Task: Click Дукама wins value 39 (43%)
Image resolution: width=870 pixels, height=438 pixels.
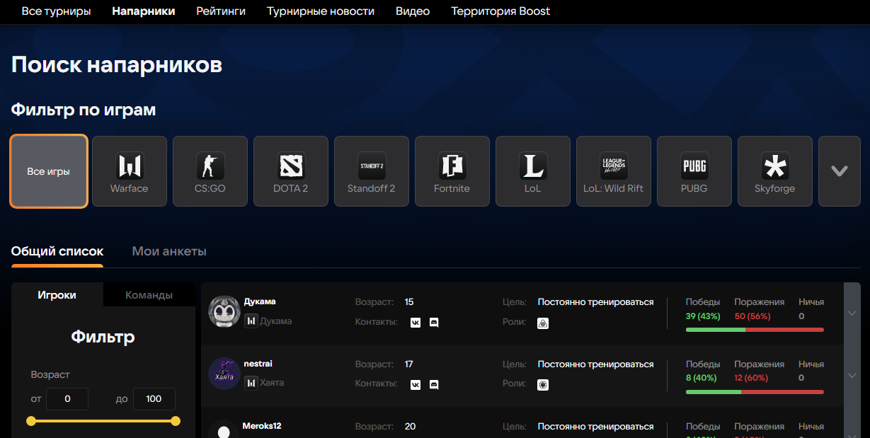Action: [702, 316]
